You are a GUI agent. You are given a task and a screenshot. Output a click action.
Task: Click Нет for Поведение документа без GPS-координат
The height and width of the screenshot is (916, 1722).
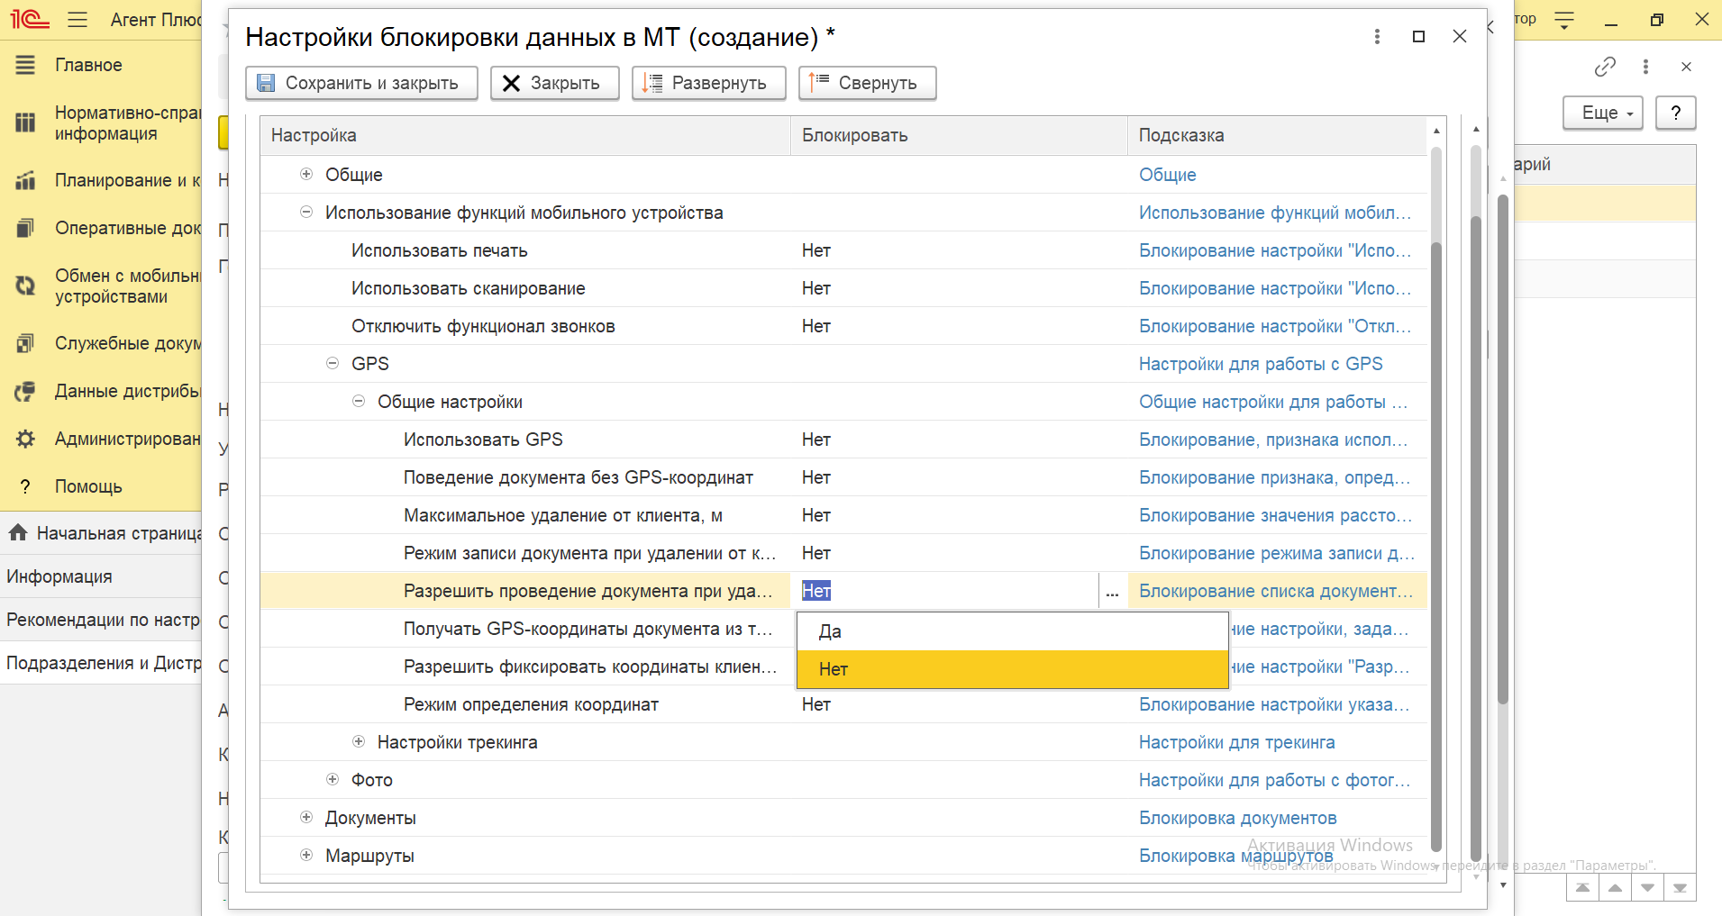point(816,477)
